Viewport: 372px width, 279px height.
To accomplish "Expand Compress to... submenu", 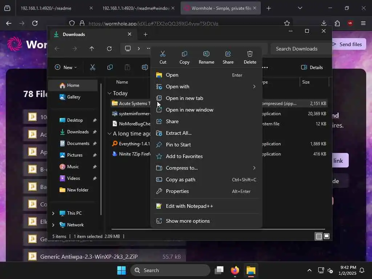I will pyautogui.click(x=206, y=168).
